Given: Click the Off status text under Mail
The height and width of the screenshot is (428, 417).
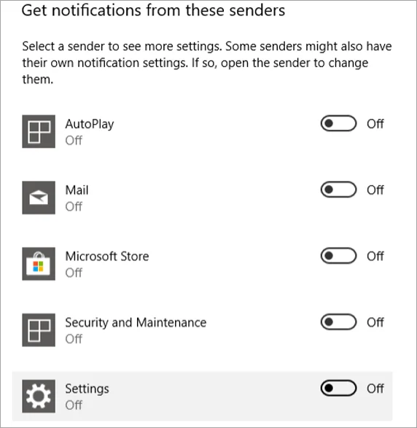Looking at the screenshot, I should click(74, 206).
